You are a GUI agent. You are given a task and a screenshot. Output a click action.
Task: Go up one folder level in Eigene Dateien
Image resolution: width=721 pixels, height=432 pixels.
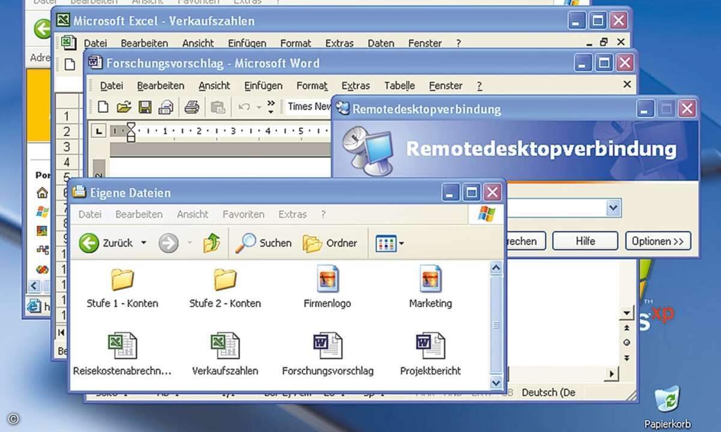211,243
